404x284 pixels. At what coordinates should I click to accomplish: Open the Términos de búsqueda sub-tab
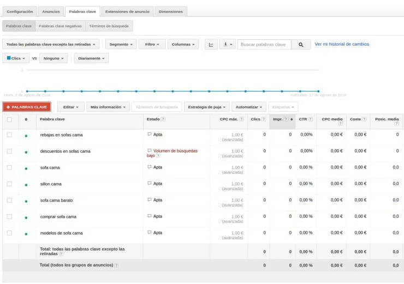point(109,26)
